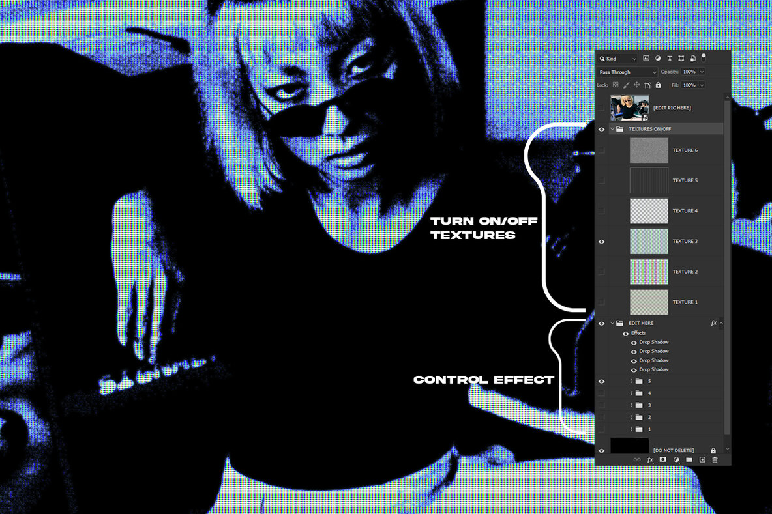The image size is (772, 514).
Task: Click the lock all icon
Action: tap(659, 85)
